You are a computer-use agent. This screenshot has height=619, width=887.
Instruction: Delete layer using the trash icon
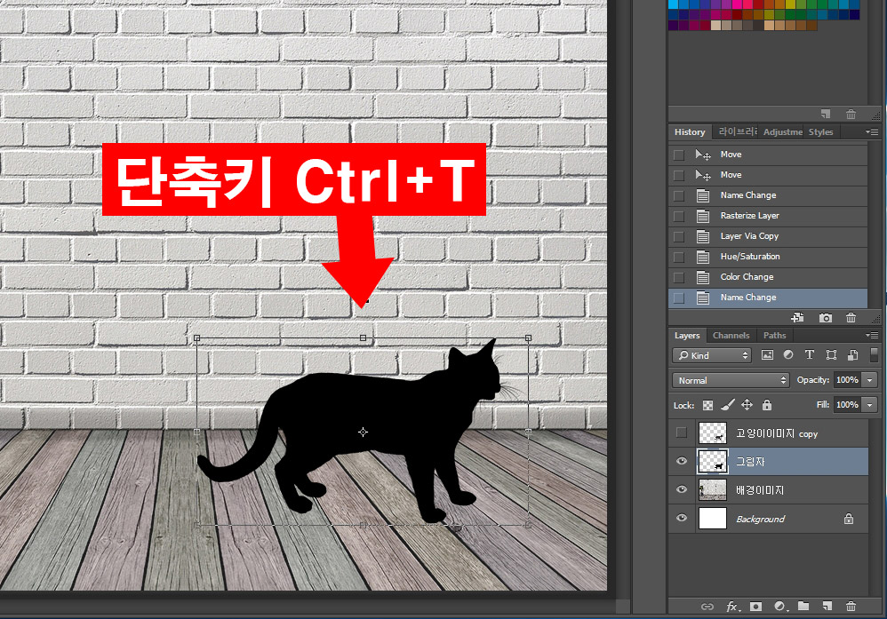[x=851, y=607]
